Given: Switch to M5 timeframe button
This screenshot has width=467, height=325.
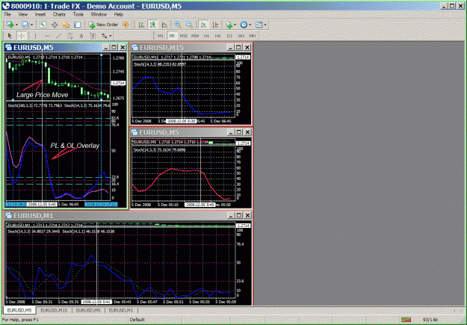Looking at the screenshot, I should click(172, 36).
